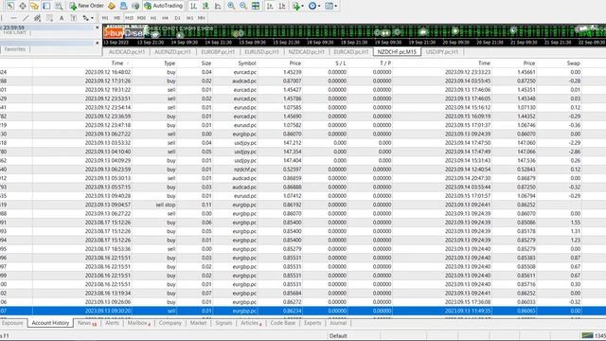Select the text 'A' drawing tool

(62, 18)
